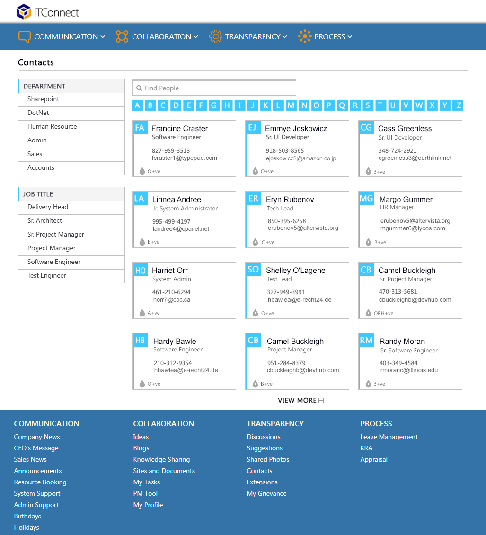
Task: Click the Find People search field
Action: point(214,88)
